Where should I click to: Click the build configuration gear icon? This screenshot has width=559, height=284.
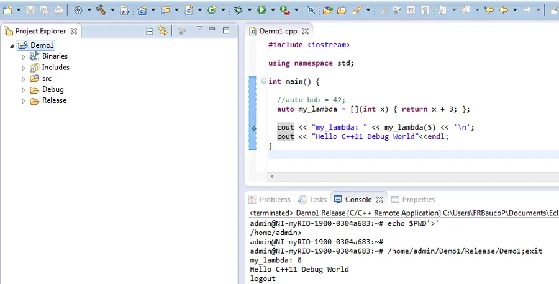(78, 10)
